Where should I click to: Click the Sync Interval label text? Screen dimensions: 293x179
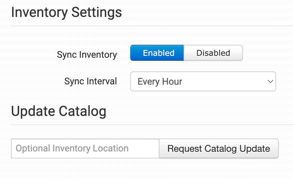(x=90, y=81)
